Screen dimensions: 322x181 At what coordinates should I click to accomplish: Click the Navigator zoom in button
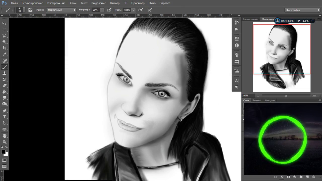314,96
